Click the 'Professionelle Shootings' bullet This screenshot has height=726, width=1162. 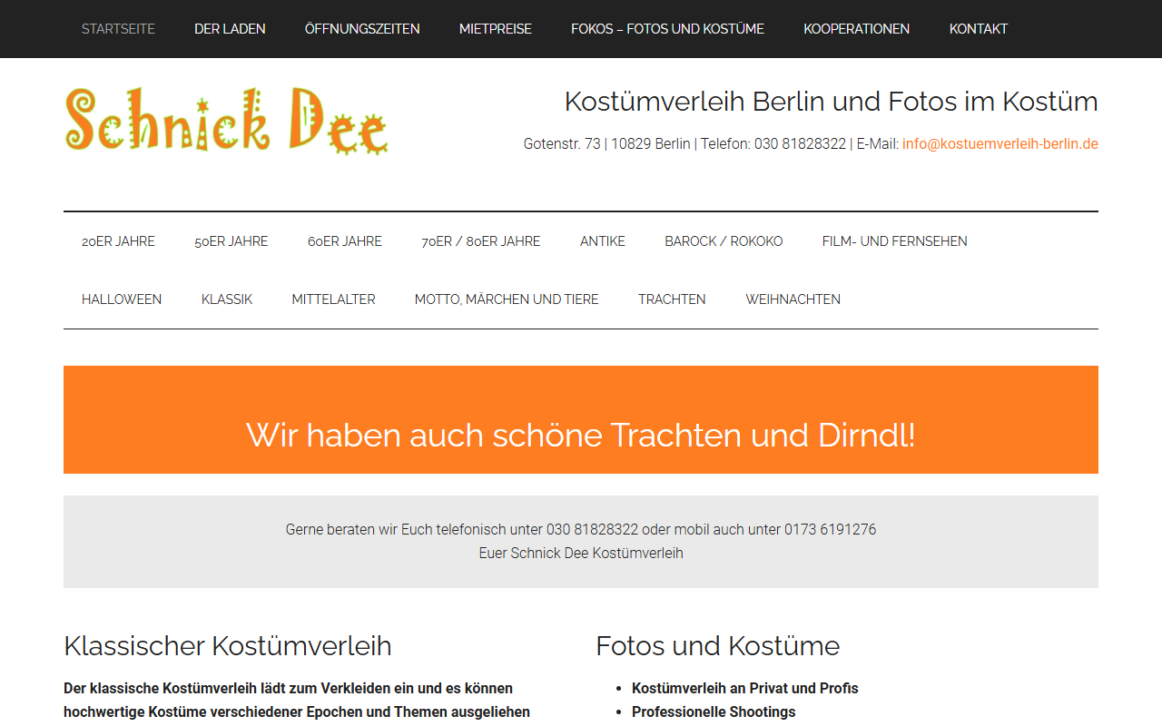pos(714,712)
